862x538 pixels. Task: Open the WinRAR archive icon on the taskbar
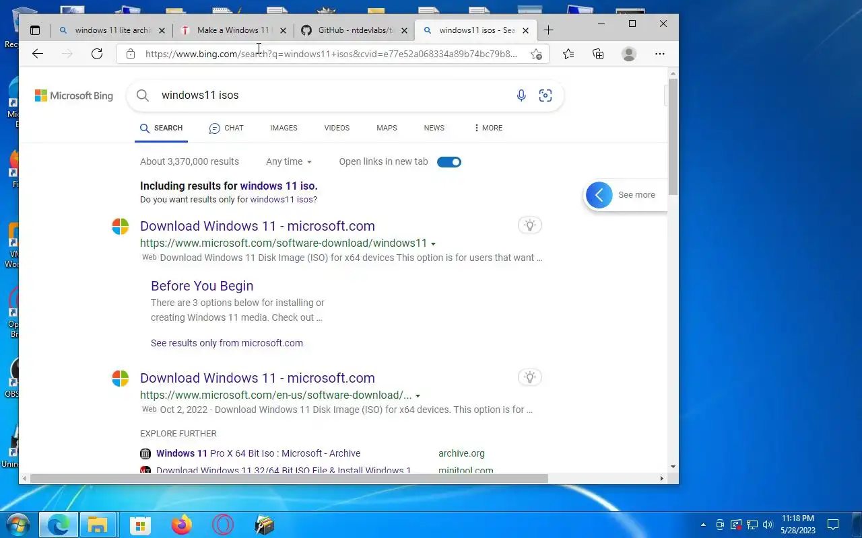pos(265,525)
